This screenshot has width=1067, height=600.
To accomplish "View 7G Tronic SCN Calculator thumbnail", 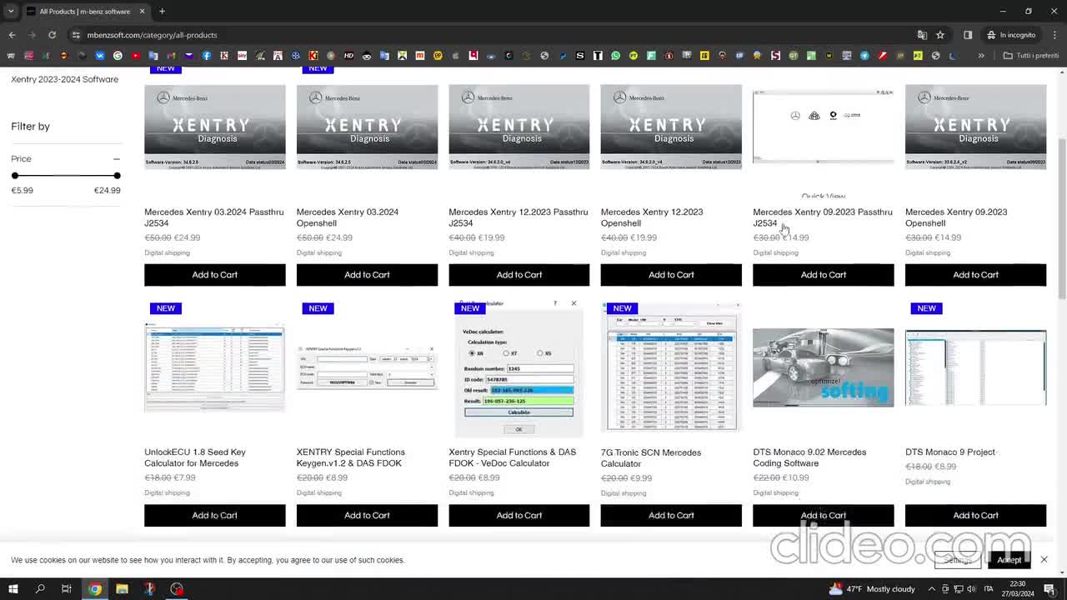I will click(671, 367).
